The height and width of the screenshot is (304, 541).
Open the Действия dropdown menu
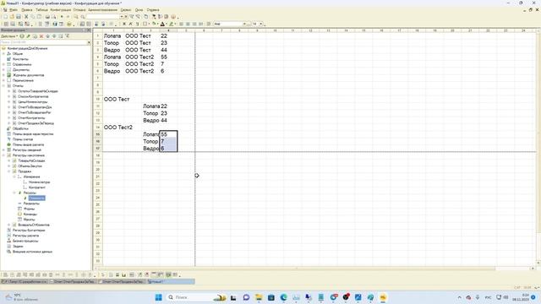[9, 35]
